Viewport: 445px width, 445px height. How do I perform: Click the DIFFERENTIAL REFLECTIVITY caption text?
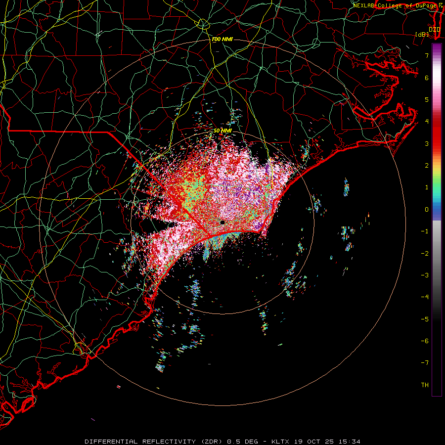pos(140,442)
